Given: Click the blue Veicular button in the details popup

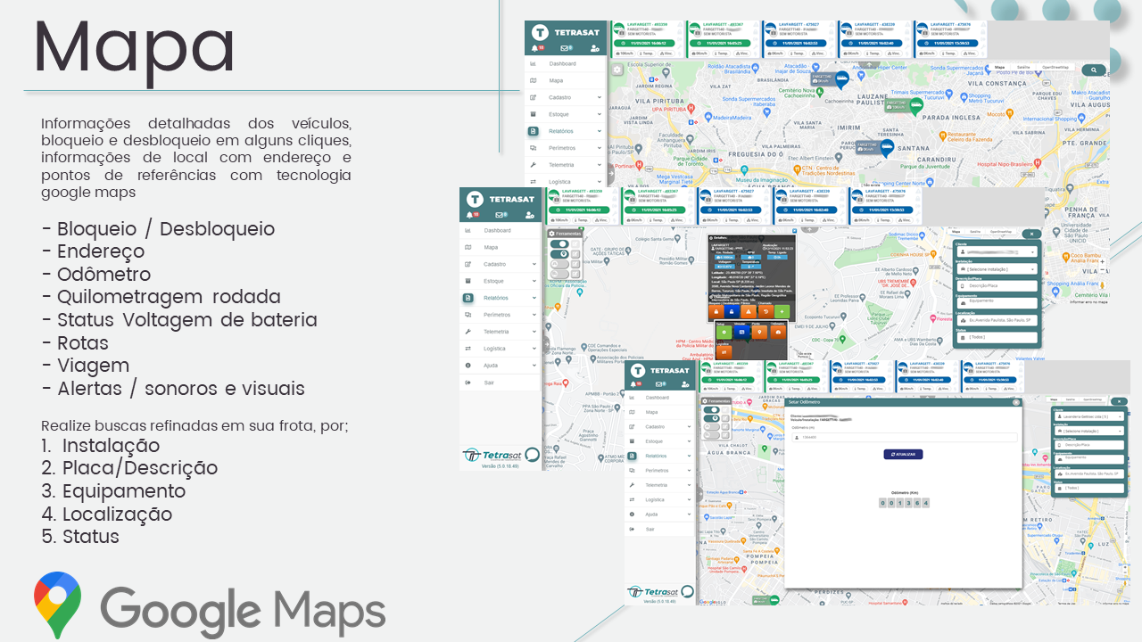Looking at the screenshot, I should (741, 332).
